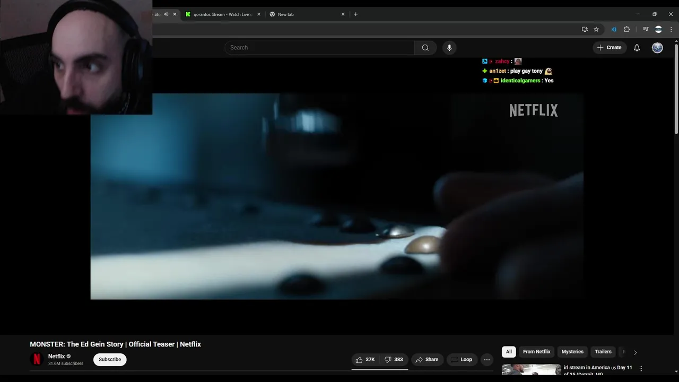679x382 pixels.
Task: Open the YouTube account avatar menu
Action: click(x=657, y=48)
